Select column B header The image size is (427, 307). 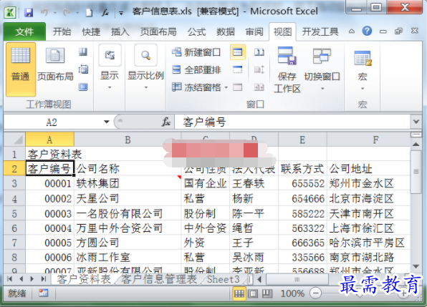click(x=128, y=140)
